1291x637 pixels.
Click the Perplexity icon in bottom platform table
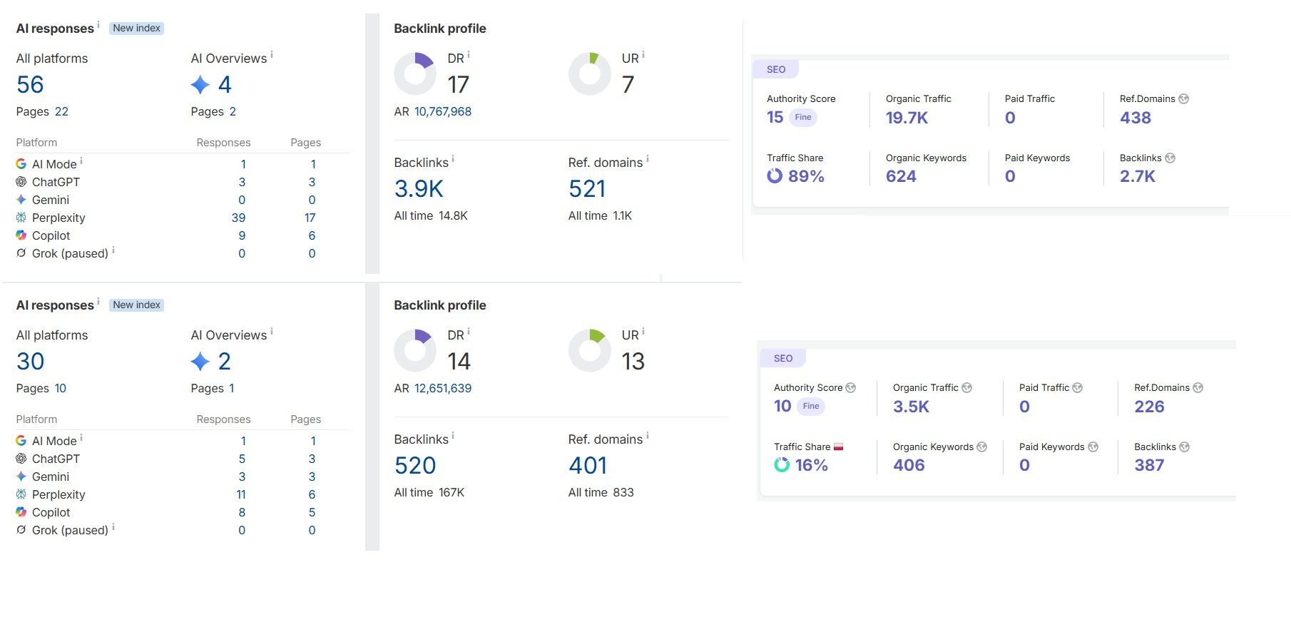[x=21, y=494]
